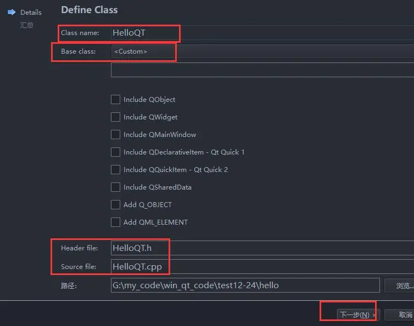The image size is (414, 326).
Task: Click the blue arrow icon beside Details
Action: (x=12, y=12)
